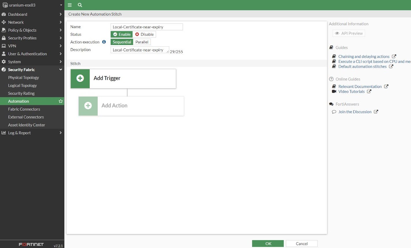
Task: Open the uranium-esx83 device dropdown
Action: click(x=61, y=5)
